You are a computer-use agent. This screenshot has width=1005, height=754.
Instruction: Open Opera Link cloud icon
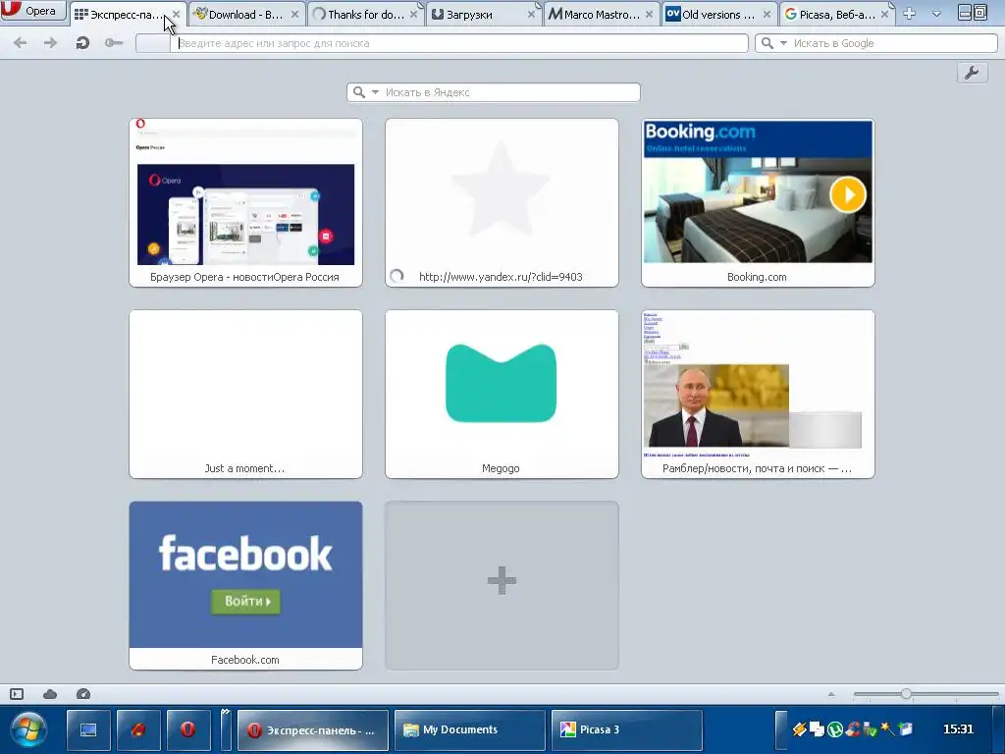(x=50, y=694)
